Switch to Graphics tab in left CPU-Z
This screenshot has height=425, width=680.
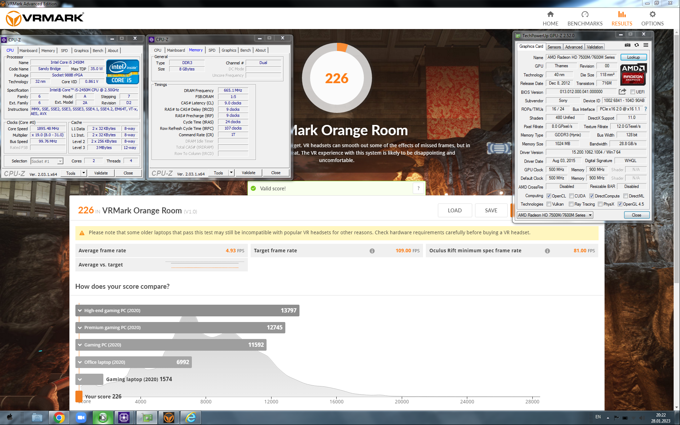(x=81, y=51)
